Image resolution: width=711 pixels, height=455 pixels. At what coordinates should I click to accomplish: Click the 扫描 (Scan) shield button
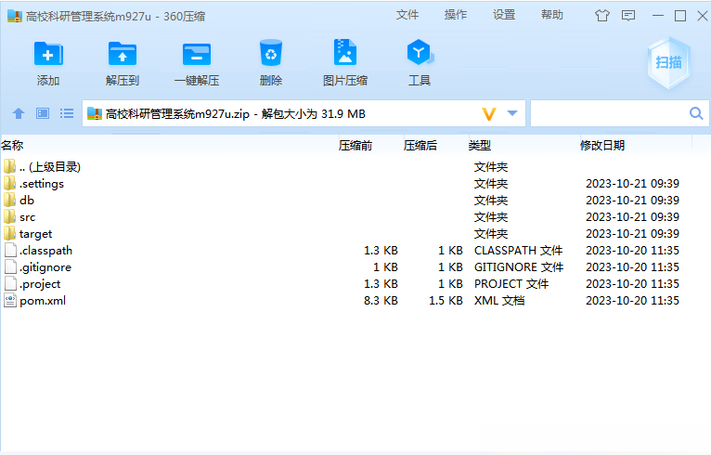[669, 62]
